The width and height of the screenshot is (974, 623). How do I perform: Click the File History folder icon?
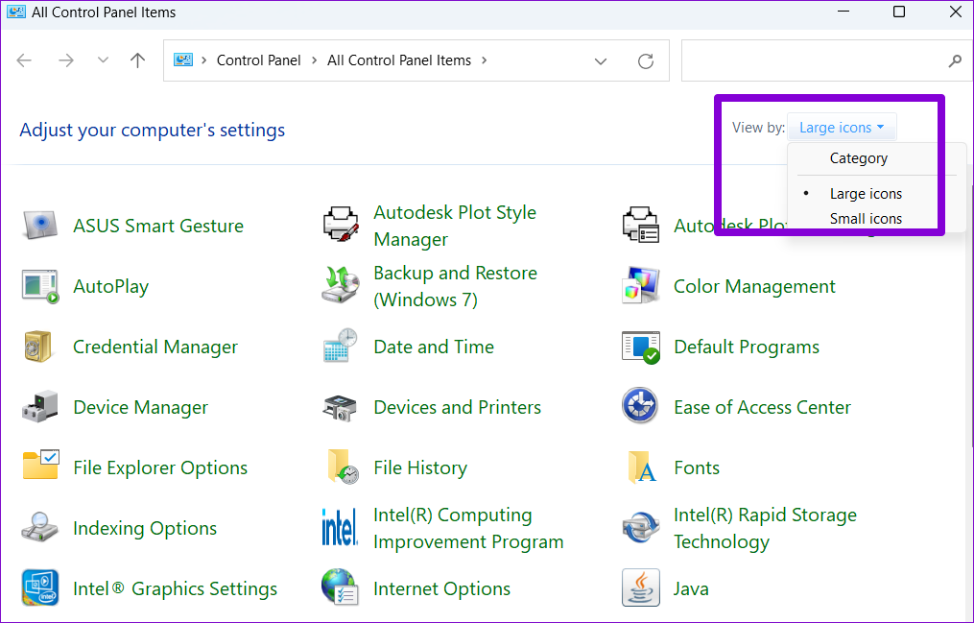coord(343,467)
